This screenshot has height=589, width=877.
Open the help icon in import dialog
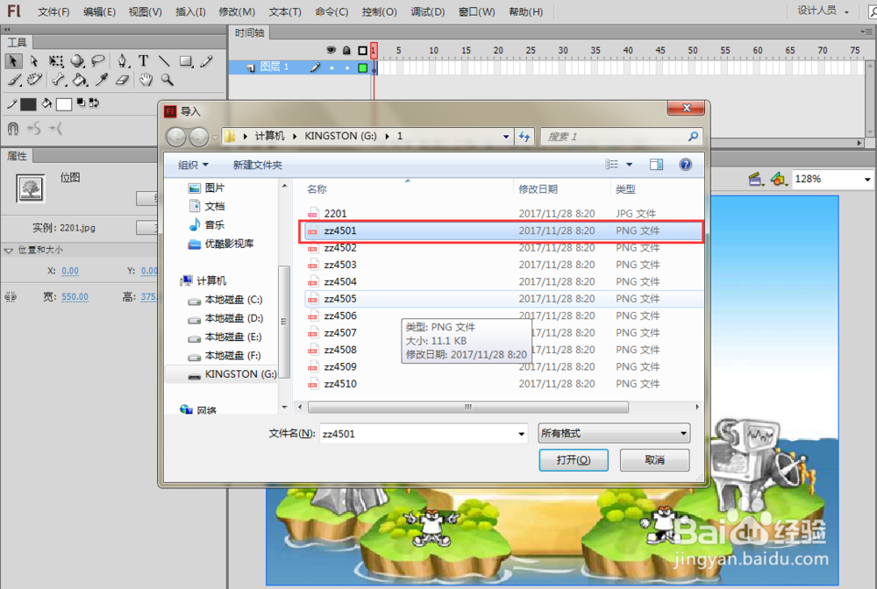click(x=685, y=164)
